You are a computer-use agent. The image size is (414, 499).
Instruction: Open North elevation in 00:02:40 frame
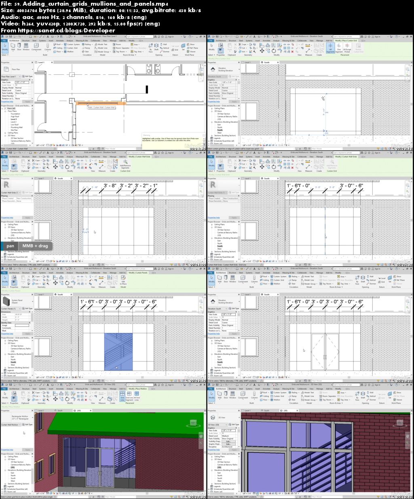pyautogui.click(x=220, y=127)
